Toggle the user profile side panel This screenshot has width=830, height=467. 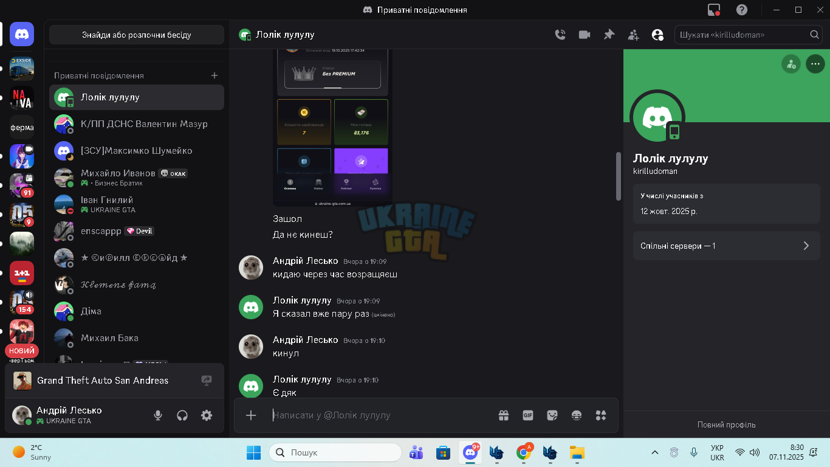click(657, 35)
